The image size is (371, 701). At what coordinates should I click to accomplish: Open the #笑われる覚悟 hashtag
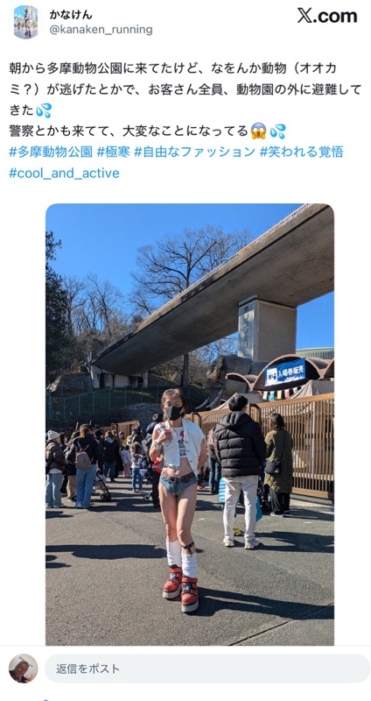tap(301, 152)
